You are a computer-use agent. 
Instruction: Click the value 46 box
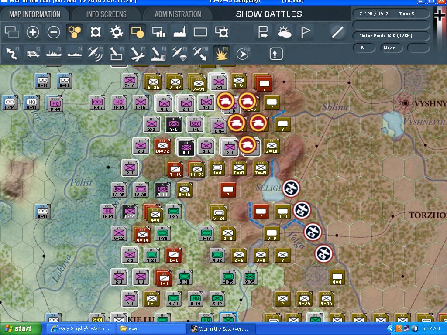pos(364,48)
